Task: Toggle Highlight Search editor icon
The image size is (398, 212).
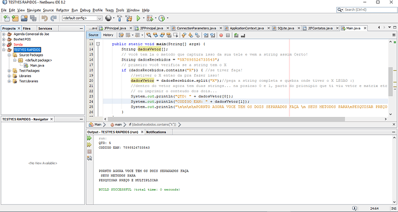Action: 169,35
